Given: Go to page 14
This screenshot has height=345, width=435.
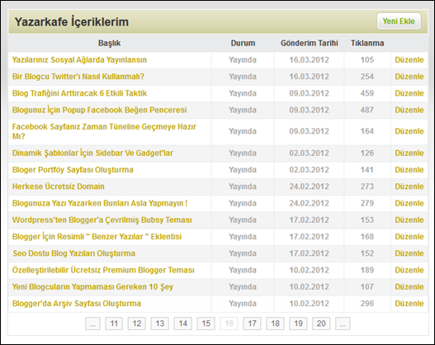Looking at the screenshot, I should pos(182,324).
